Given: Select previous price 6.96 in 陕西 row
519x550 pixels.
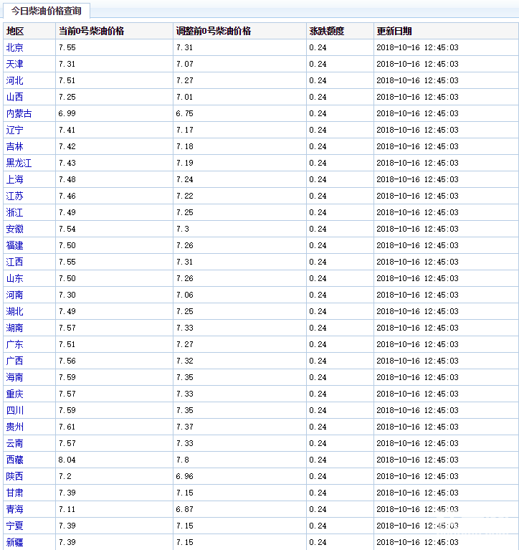Looking at the screenshot, I should 184,476.
